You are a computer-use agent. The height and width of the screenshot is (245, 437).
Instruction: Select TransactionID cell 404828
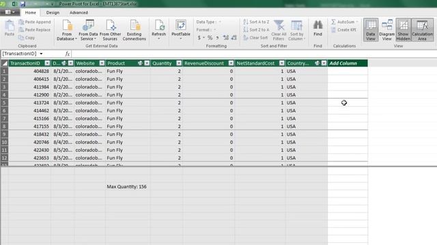29,71
